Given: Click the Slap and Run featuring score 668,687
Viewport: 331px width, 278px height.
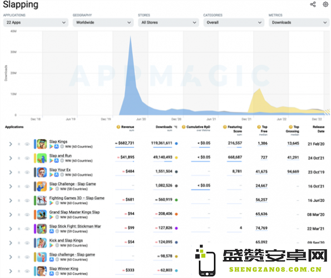Looking at the screenshot, I should tap(235, 157).
